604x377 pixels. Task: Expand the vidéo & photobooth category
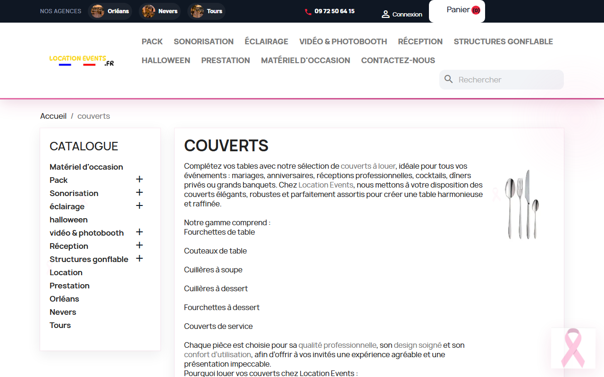(x=139, y=232)
